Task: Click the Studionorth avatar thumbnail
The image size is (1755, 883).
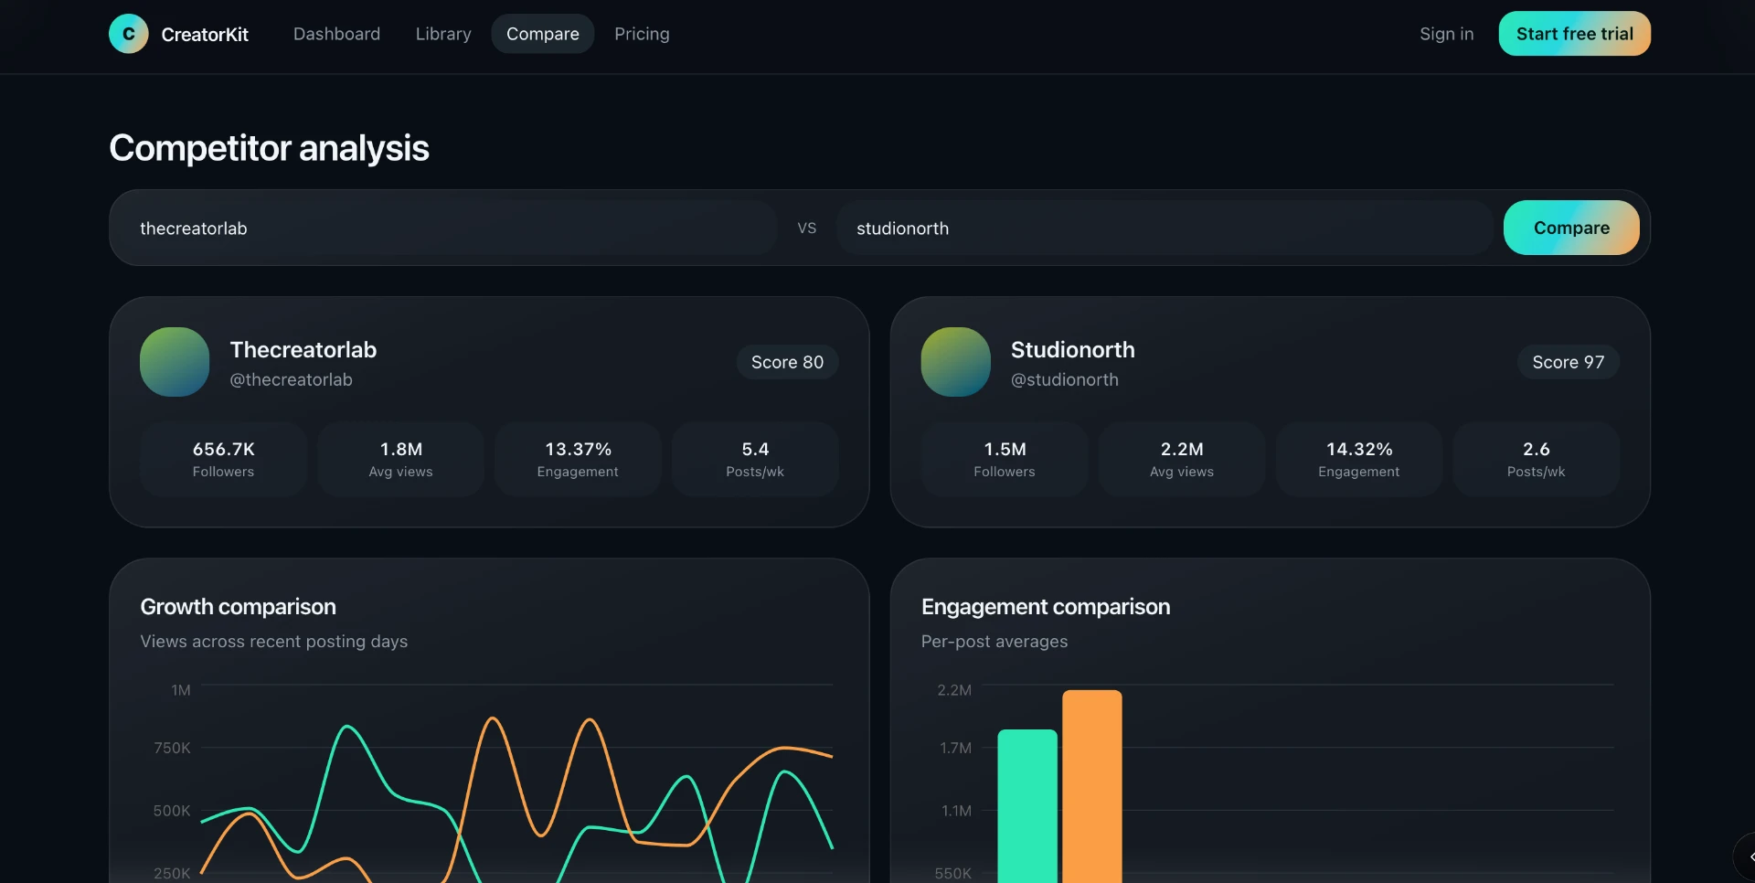Action: click(956, 362)
